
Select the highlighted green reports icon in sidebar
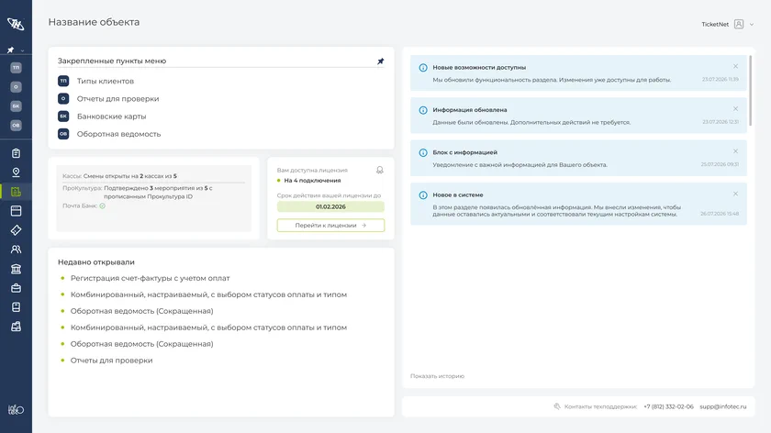(x=16, y=192)
